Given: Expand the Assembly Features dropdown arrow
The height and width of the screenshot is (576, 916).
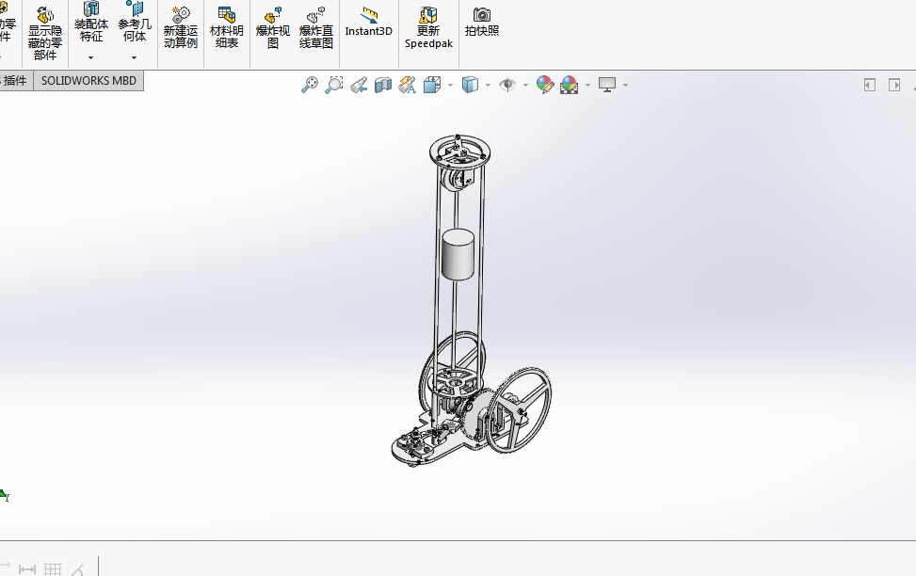Looking at the screenshot, I should pos(90,57).
